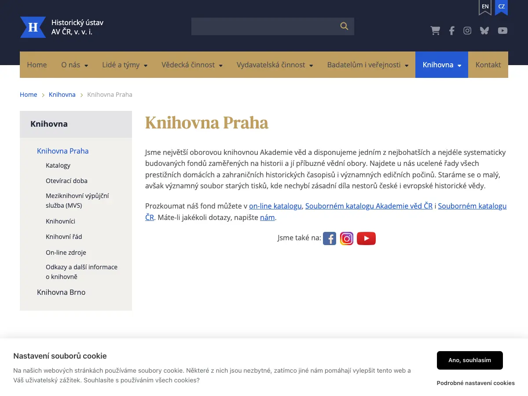
Task: Open On-line zdroje in sidebar
Action: (x=66, y=253)
